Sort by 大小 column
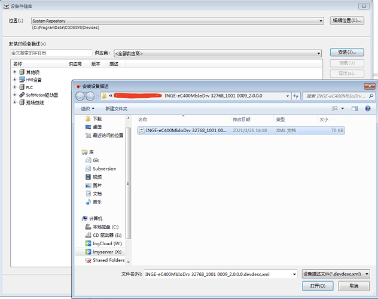The height and width of the screenshot is (299, 378). [324, 120]
